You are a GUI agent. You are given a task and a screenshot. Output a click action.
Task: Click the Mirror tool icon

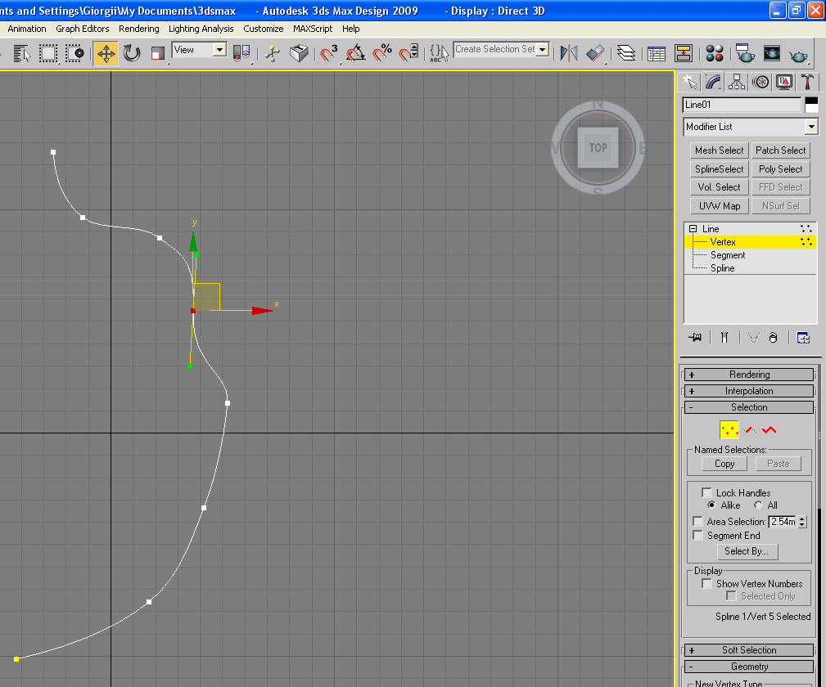[568, 54]
